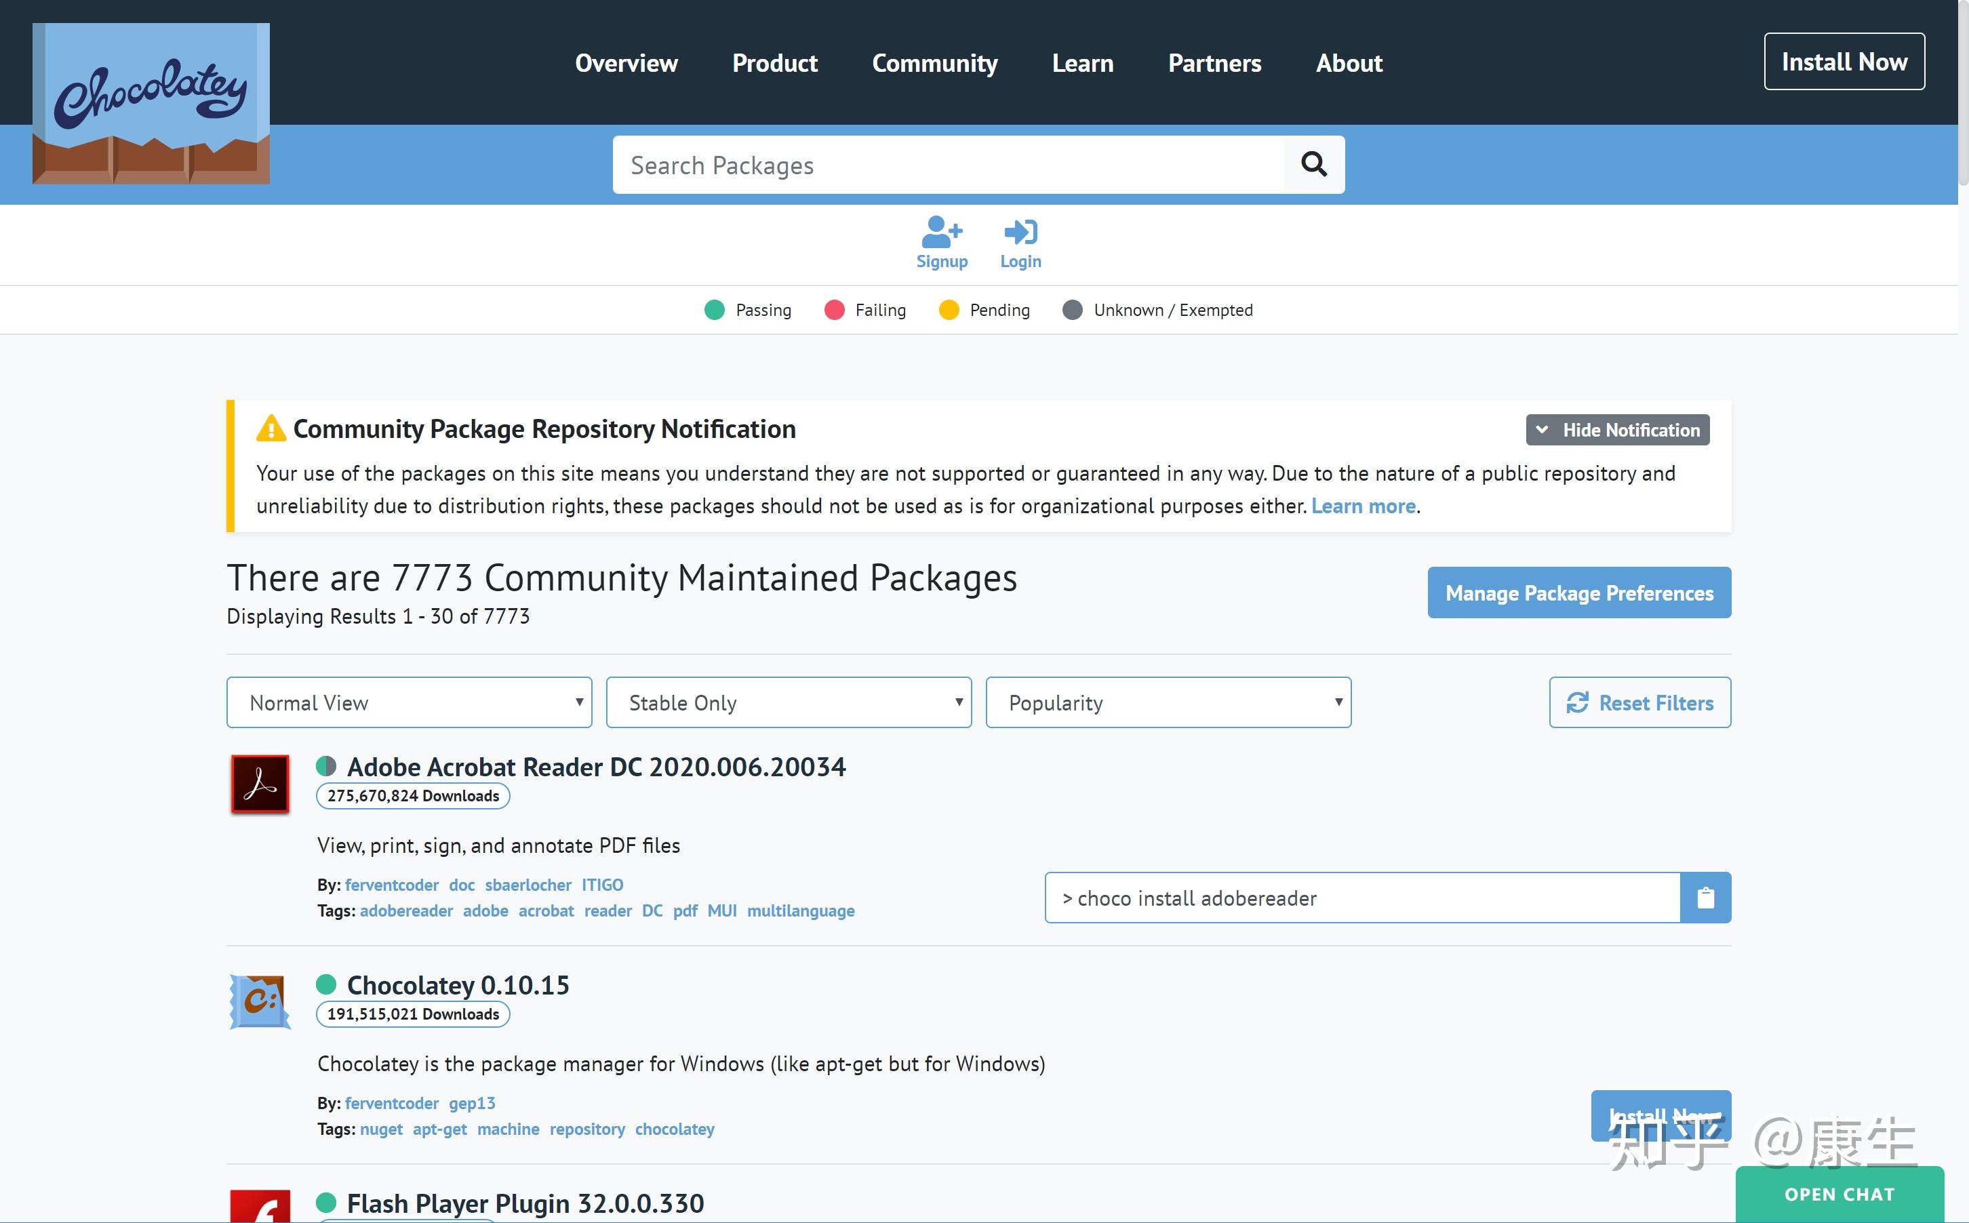Click the apt-get tag
The height and width of the screenshot is (1223, 1969).
(440, 1129)
